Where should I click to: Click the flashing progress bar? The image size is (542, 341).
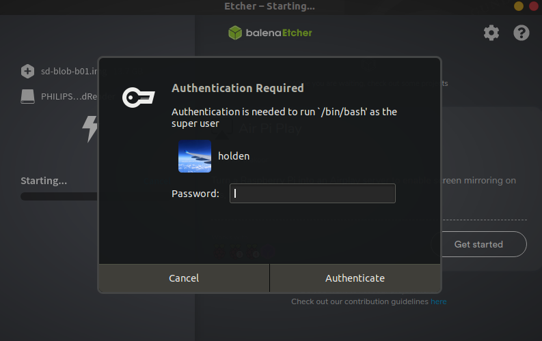click(59, 196)
